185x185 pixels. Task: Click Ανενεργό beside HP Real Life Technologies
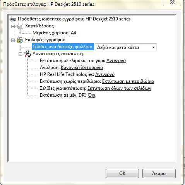click(105, 74)
